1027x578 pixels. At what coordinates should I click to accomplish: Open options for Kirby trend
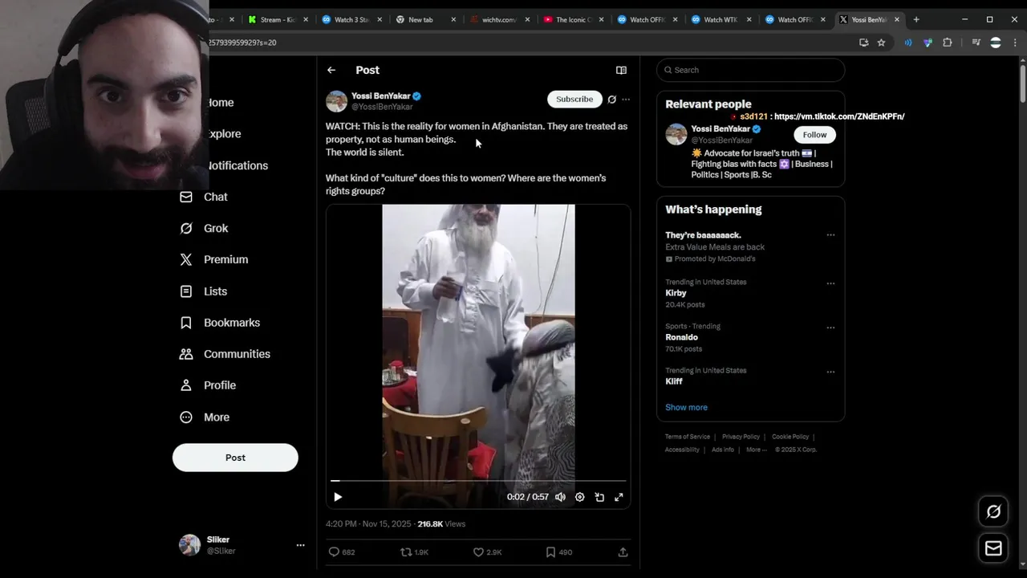[x=830, y=283]
